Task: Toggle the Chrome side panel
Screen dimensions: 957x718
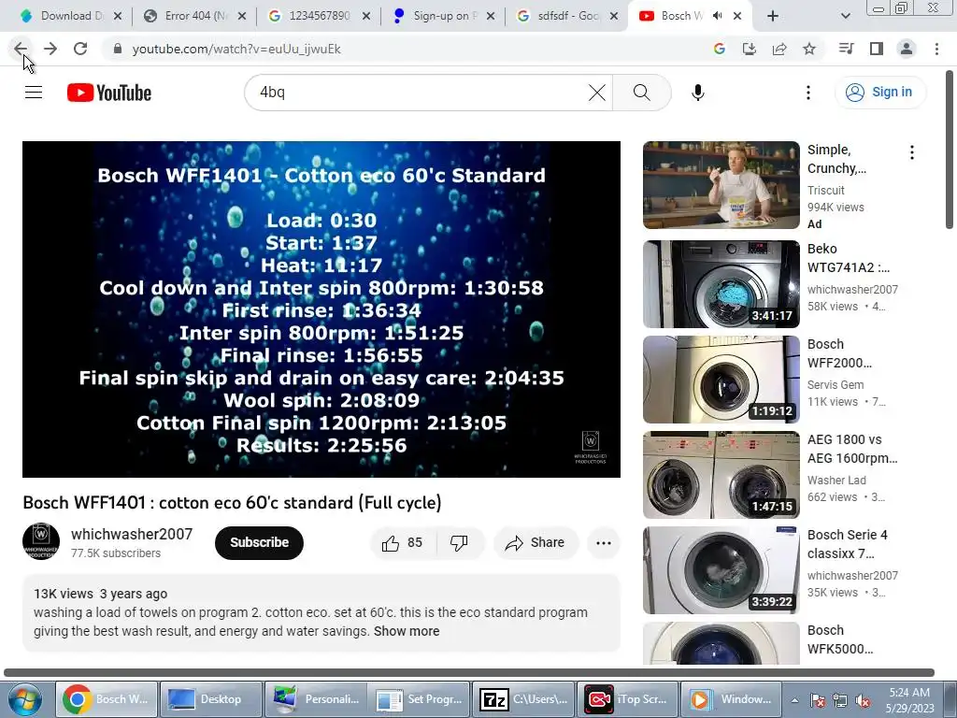Action: tap(877, 49)
